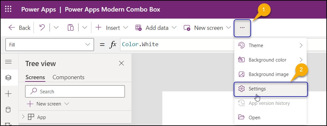
Task: Select Background image menu item
Action: 270,74
